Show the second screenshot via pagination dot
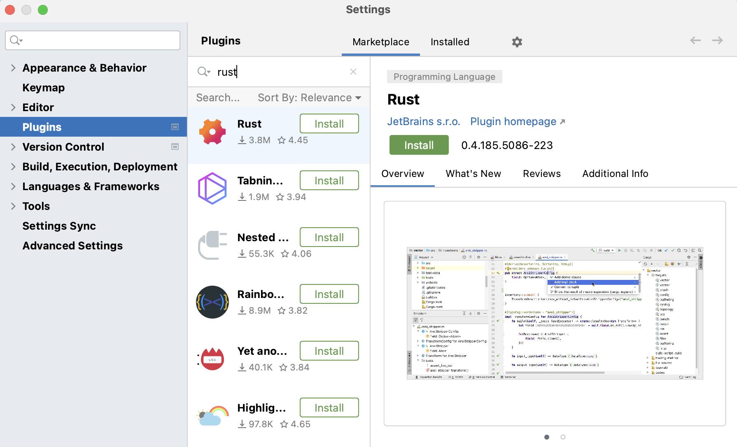The width and height of the screenshot is (737, 447). tap(563, 437)
